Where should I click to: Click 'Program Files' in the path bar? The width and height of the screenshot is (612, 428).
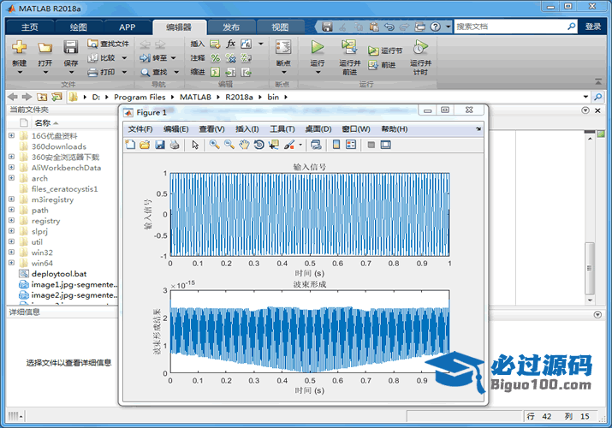tap(140, 97)
